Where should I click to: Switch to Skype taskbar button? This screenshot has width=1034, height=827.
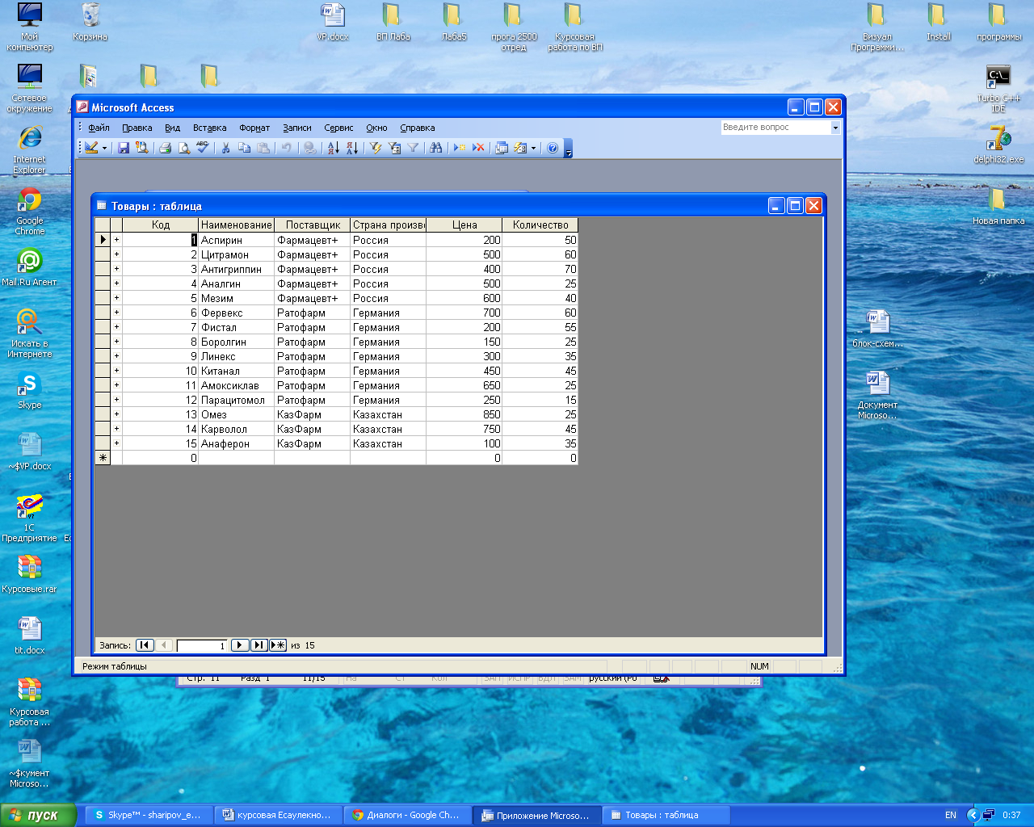pos(149,815)
